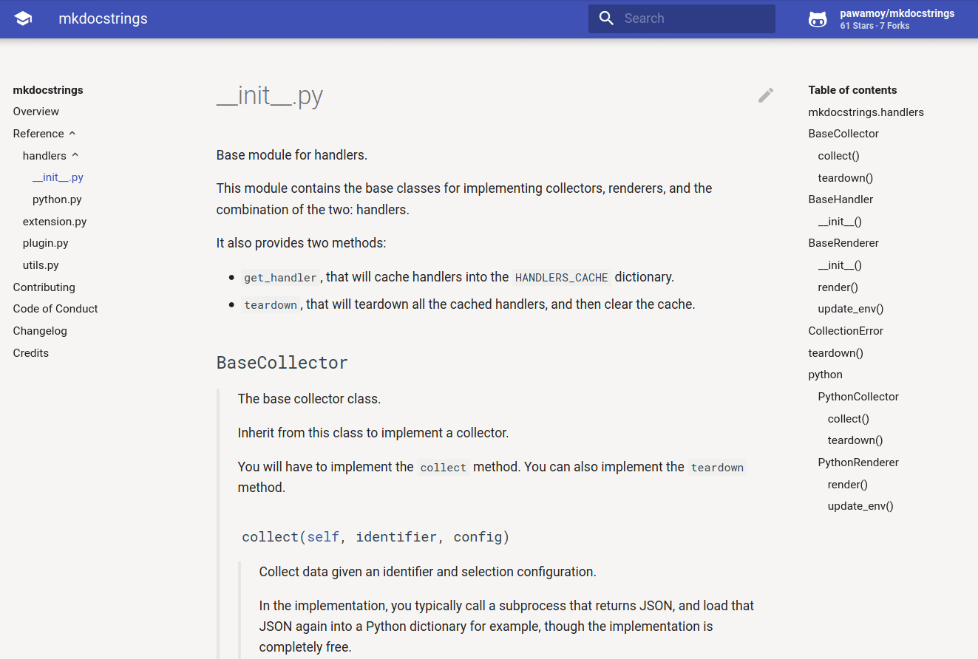Select python.py in sidebar

pos(57,199)
